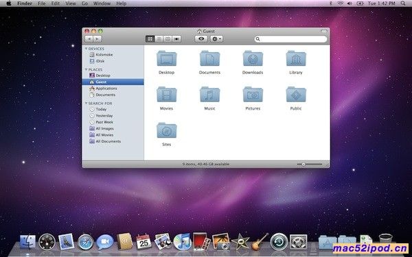Launch Safari from the Dock
The image size is (412, 257).
point(85,242)
